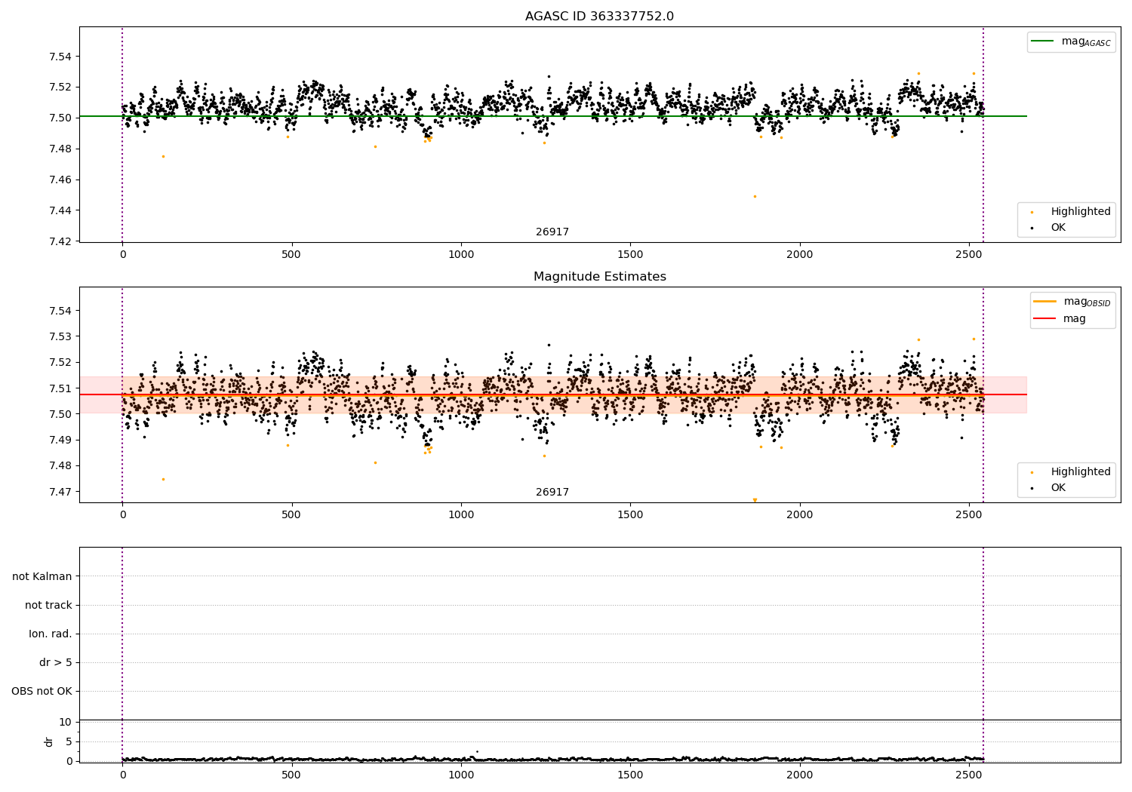Click the '26917' label in the top plot
This screenshot has height=792, width=1132.
pos(552,232)
